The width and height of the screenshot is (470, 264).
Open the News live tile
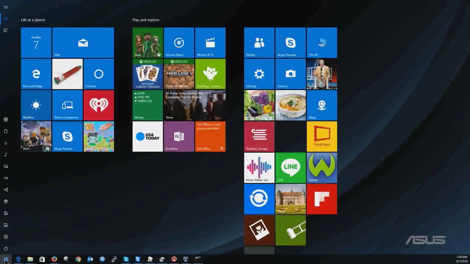pos(195,105)
